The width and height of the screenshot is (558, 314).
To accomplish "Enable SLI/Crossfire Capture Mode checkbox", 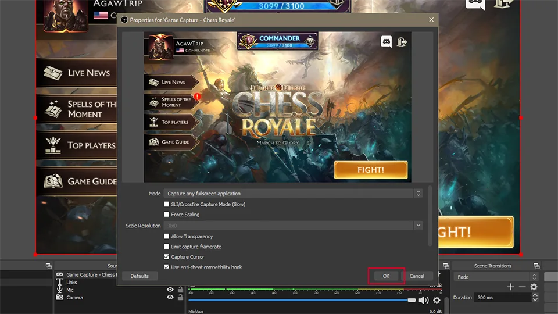I will [x=166, y=204].
